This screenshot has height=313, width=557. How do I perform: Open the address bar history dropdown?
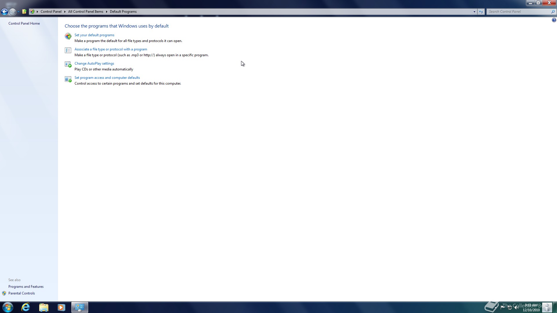[x=474, y=12]
